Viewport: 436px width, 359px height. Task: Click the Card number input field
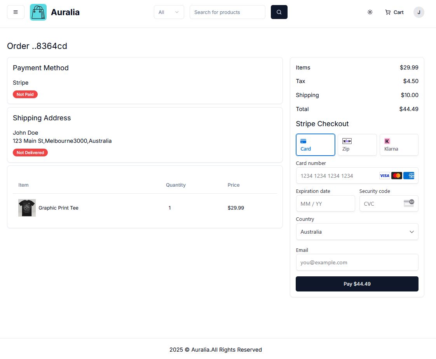[x=357, y=175]
